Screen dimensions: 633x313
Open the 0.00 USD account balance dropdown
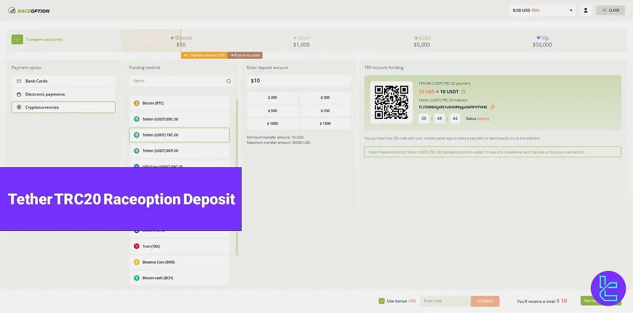542,9
